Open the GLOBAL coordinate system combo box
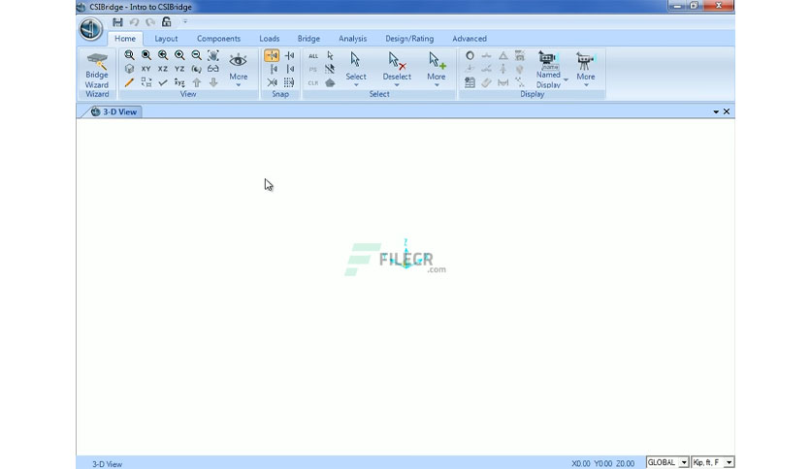This screenshot has height=469, width=811. pos(667,462)
